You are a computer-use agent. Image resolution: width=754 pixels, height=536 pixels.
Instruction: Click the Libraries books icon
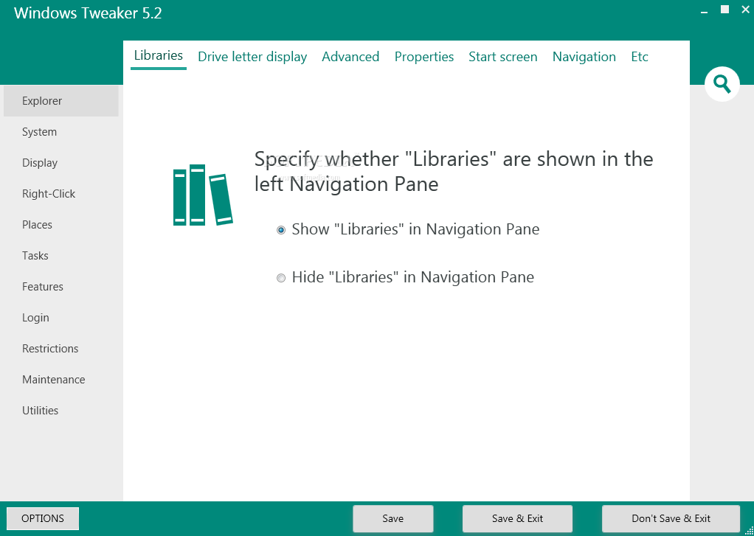[203, 195]
